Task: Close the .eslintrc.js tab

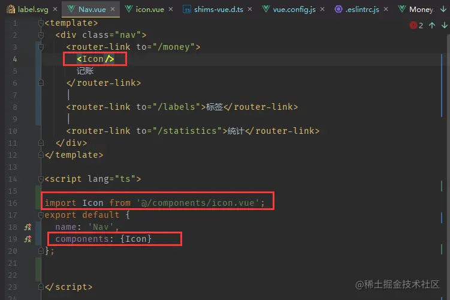Action: point(386,9)
